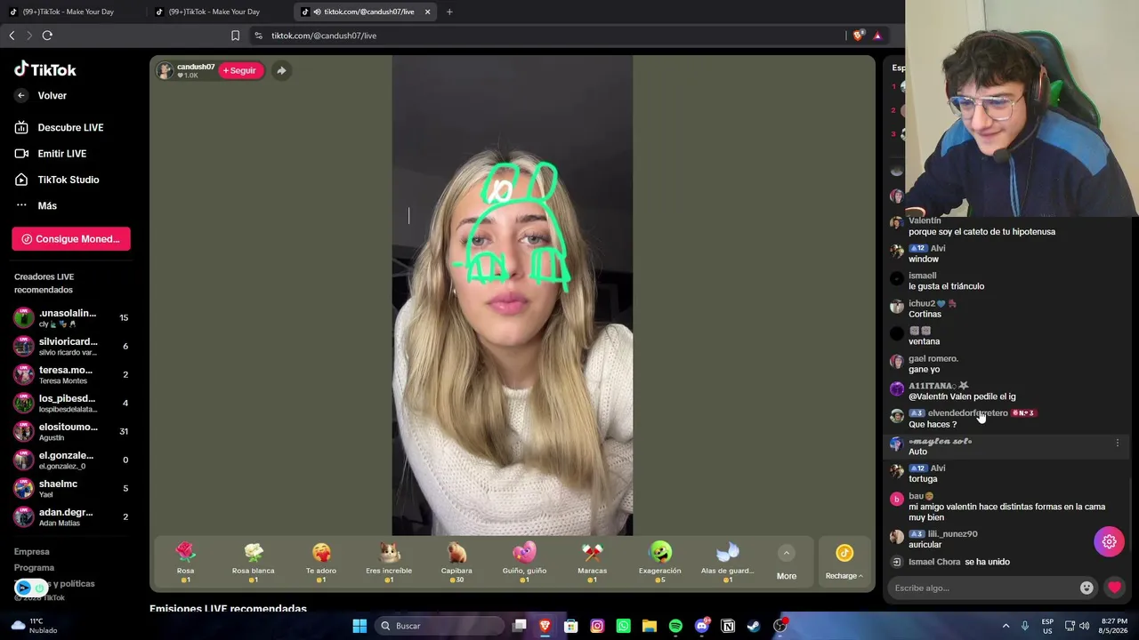Click the elvendedorfarretero username
Image resolution: width=1139 pixels, height=640 pixels.
coord(967,413)
